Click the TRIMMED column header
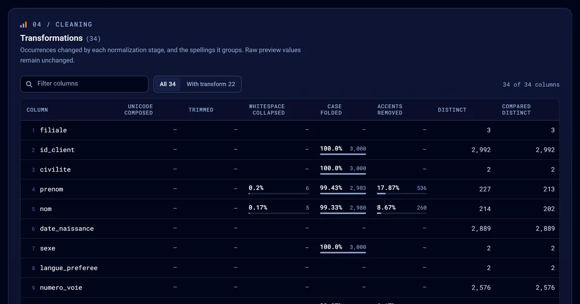580x304 pixels. click(201, 110)
